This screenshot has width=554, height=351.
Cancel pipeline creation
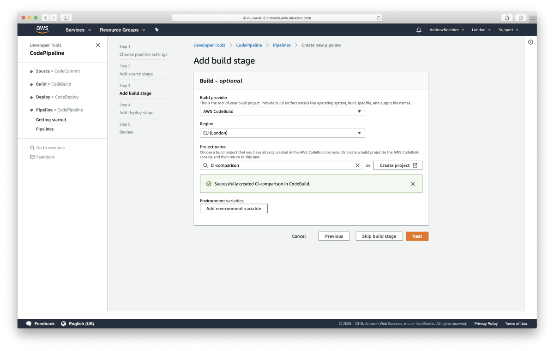pos(299,236)
